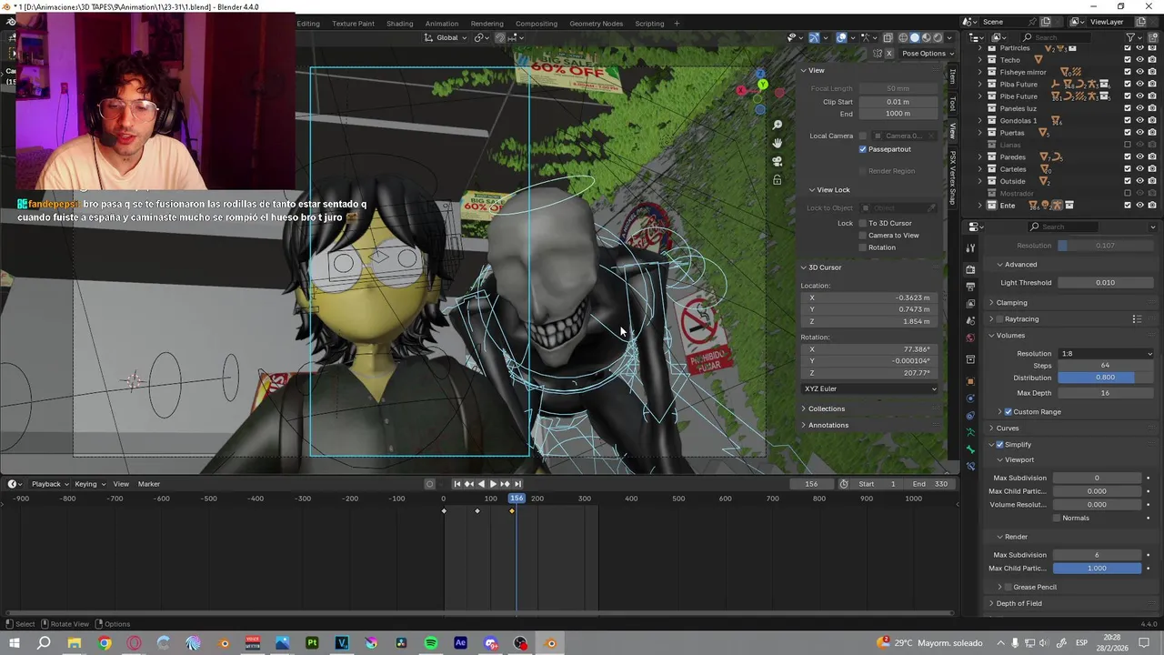Click the Light Threshold value field
Viewport: 1164px width, 655px height.
click(1105, 282)
